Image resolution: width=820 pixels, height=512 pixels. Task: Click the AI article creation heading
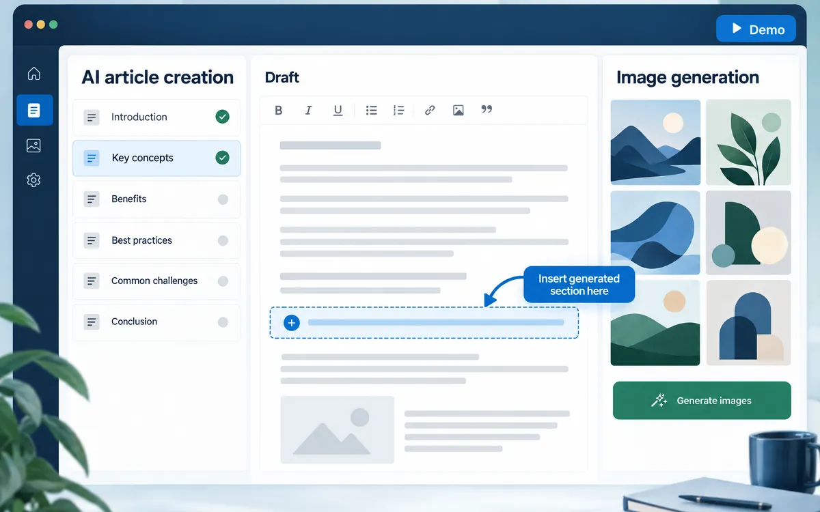pos(158,77)
